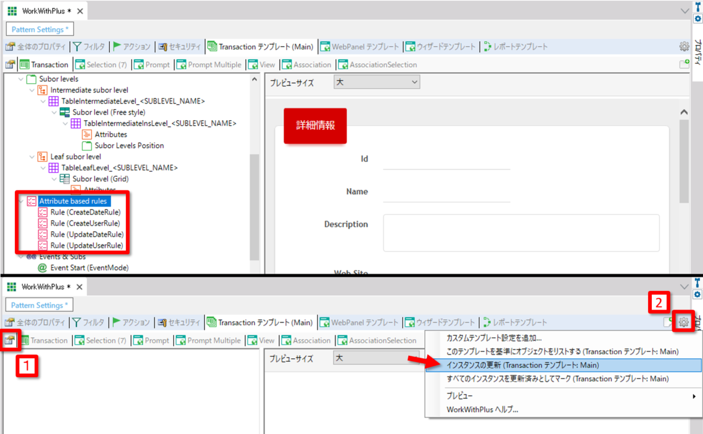Click the pin tool icon at top-right corner
Viewport: 703px width, 434px height.
[697, 6]
